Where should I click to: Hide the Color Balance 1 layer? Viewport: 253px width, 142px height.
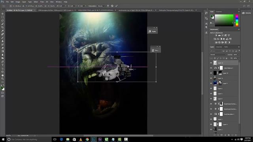tap(211, 68)
